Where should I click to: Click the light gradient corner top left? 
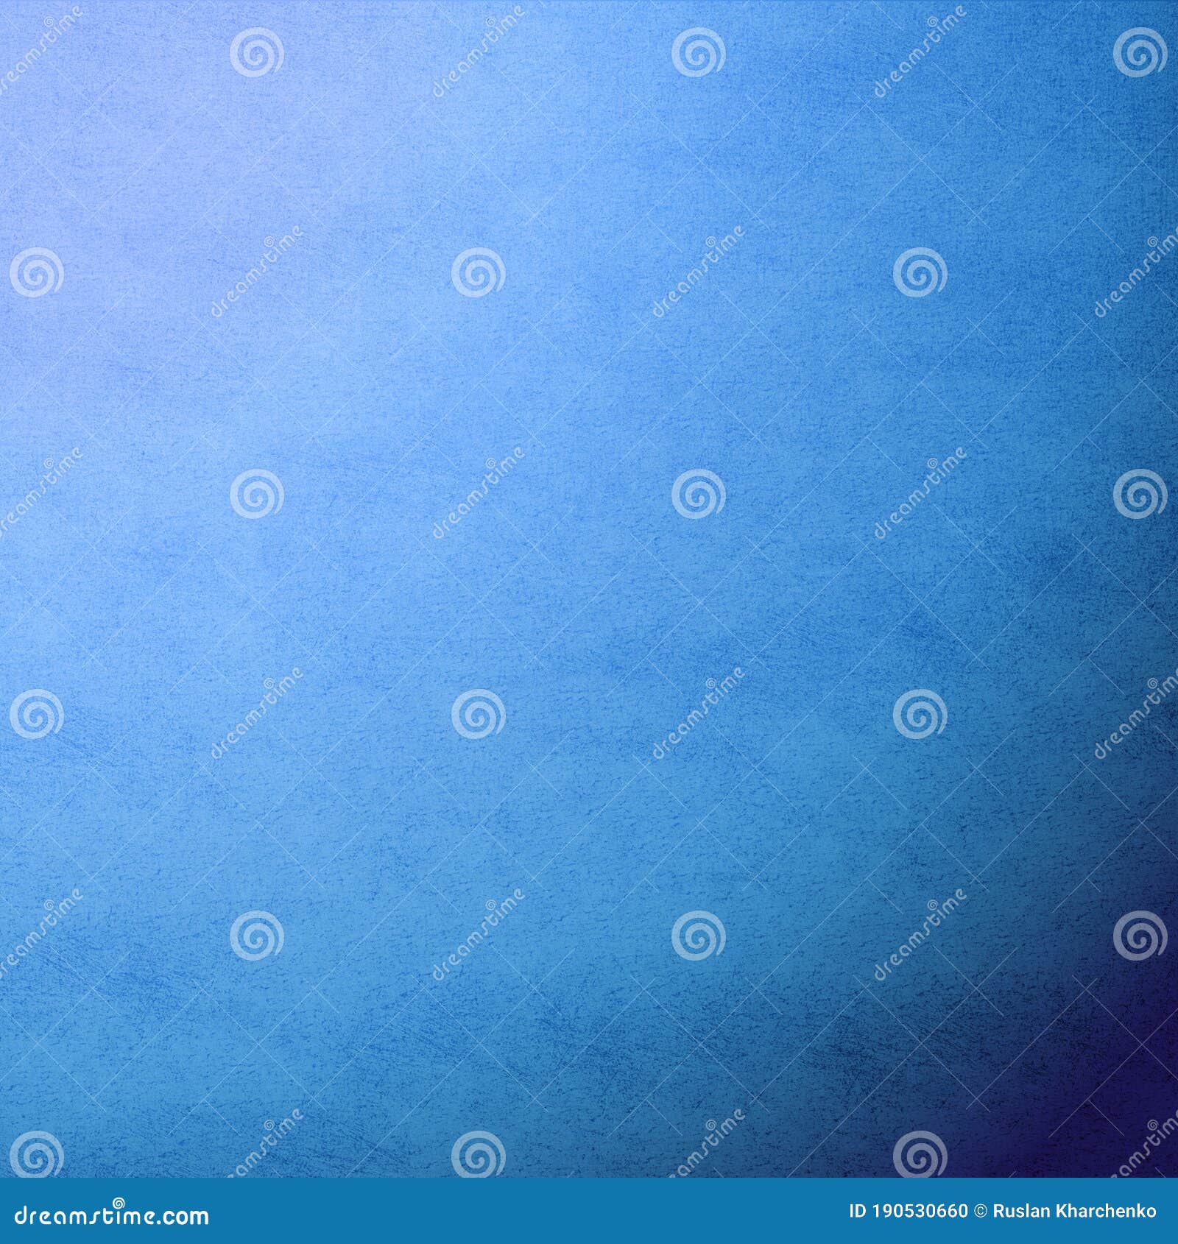coord(44,44)
